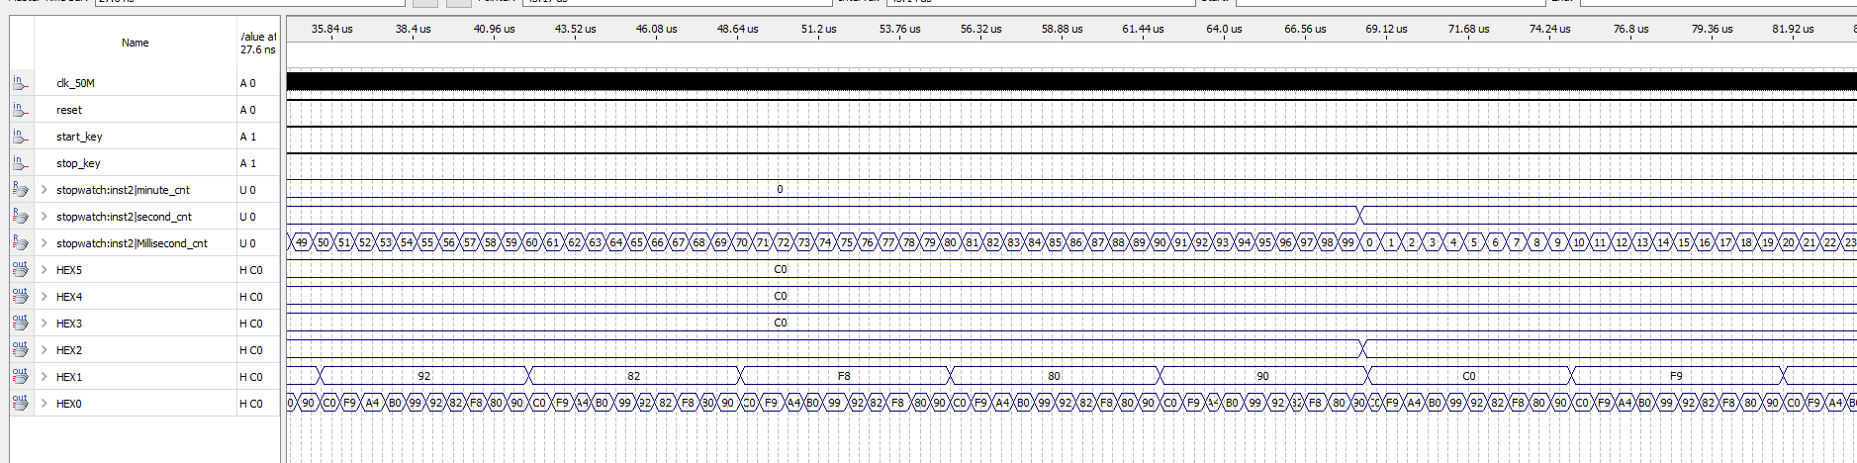Viewport: 1857px width, 463px height.
Task: Click the Name column header
Action: point(136,43)
